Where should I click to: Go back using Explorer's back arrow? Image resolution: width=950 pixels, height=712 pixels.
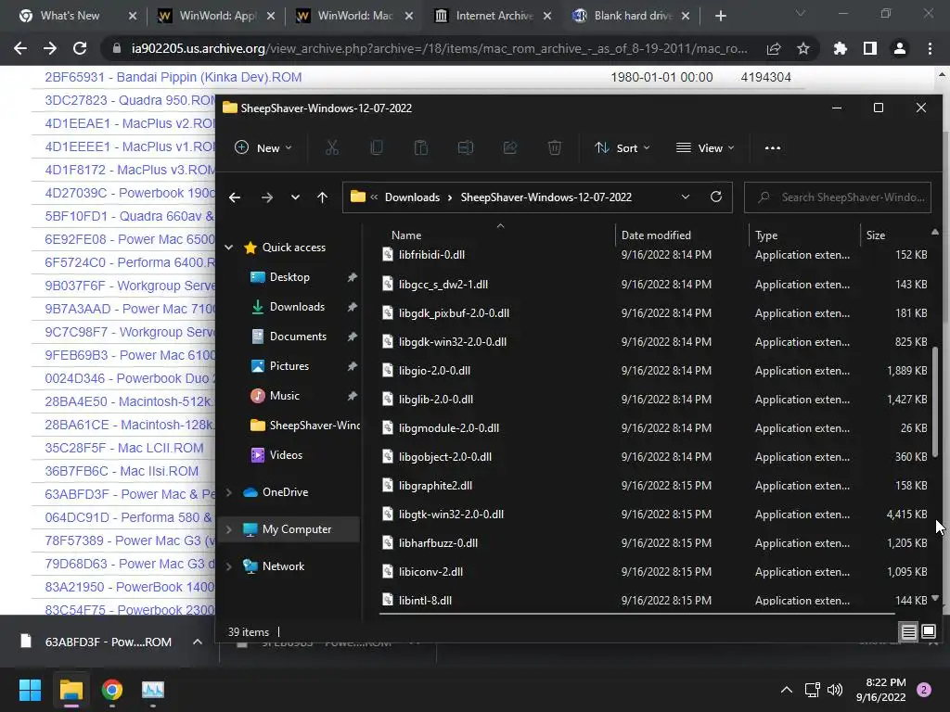[x=235, y=197]
